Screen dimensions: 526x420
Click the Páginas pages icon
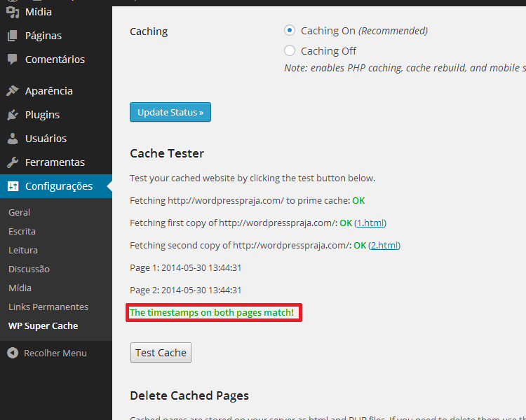pyautogui.click(x=13, y=36)
